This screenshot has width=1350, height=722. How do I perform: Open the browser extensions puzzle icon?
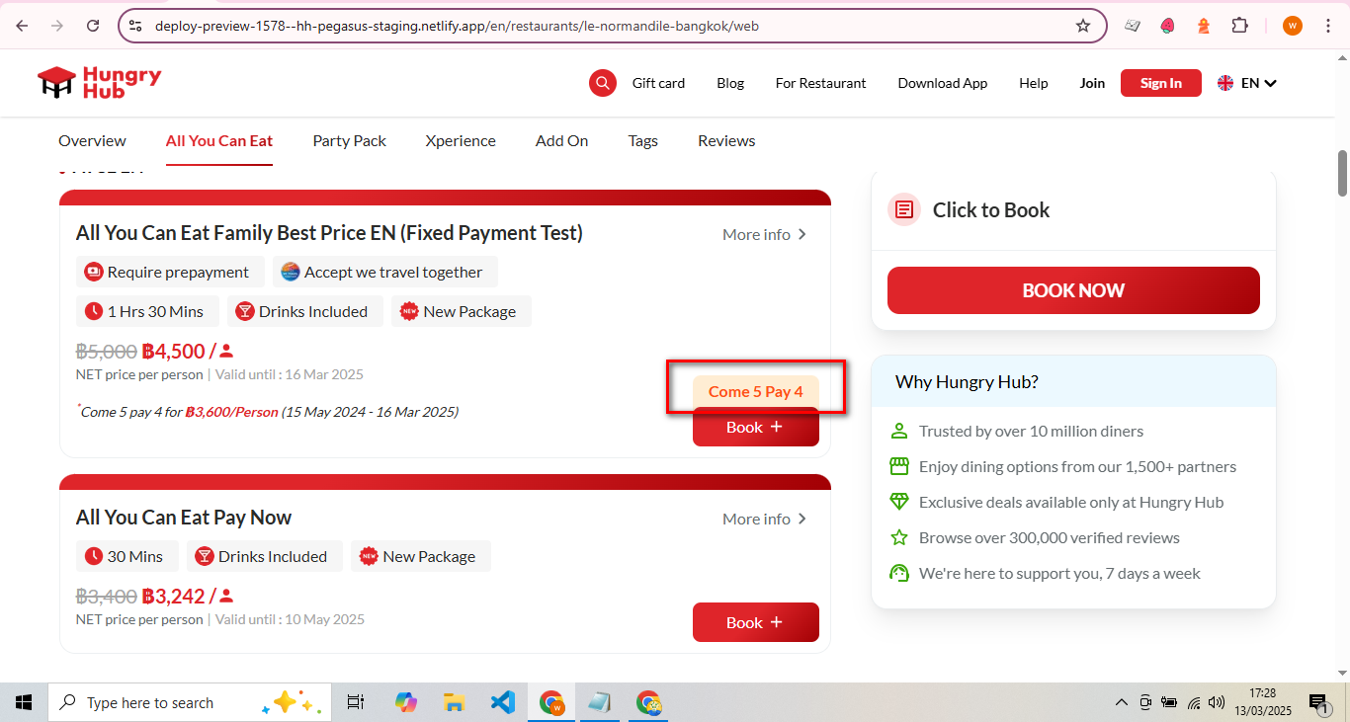1239,26
